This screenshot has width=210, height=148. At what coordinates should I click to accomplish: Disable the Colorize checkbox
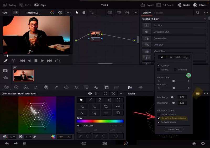159,66
